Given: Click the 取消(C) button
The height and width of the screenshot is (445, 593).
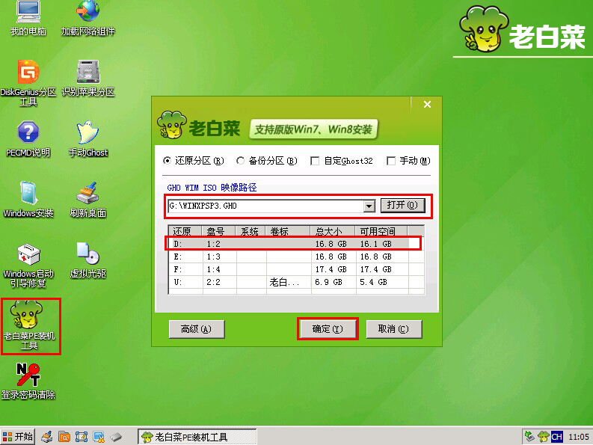Looking at the screenshot, I should tap(393, 329).
